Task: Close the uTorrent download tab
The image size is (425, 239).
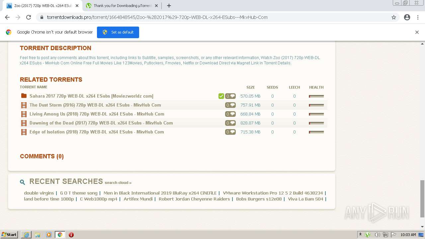Action: coord(156,6)
